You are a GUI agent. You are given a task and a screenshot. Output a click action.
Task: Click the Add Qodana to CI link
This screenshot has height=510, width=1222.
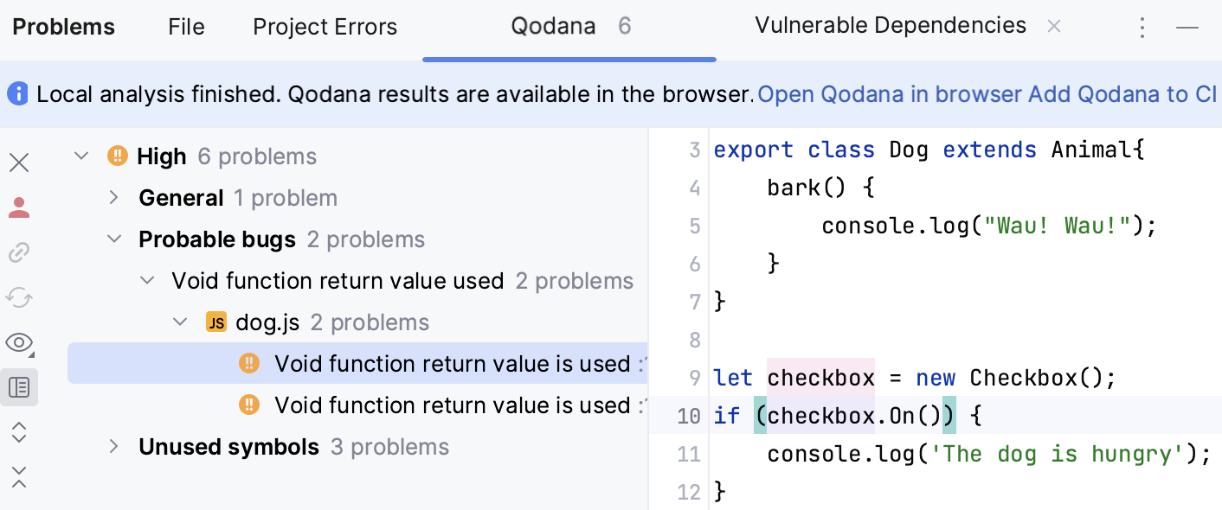point(1123,93)
